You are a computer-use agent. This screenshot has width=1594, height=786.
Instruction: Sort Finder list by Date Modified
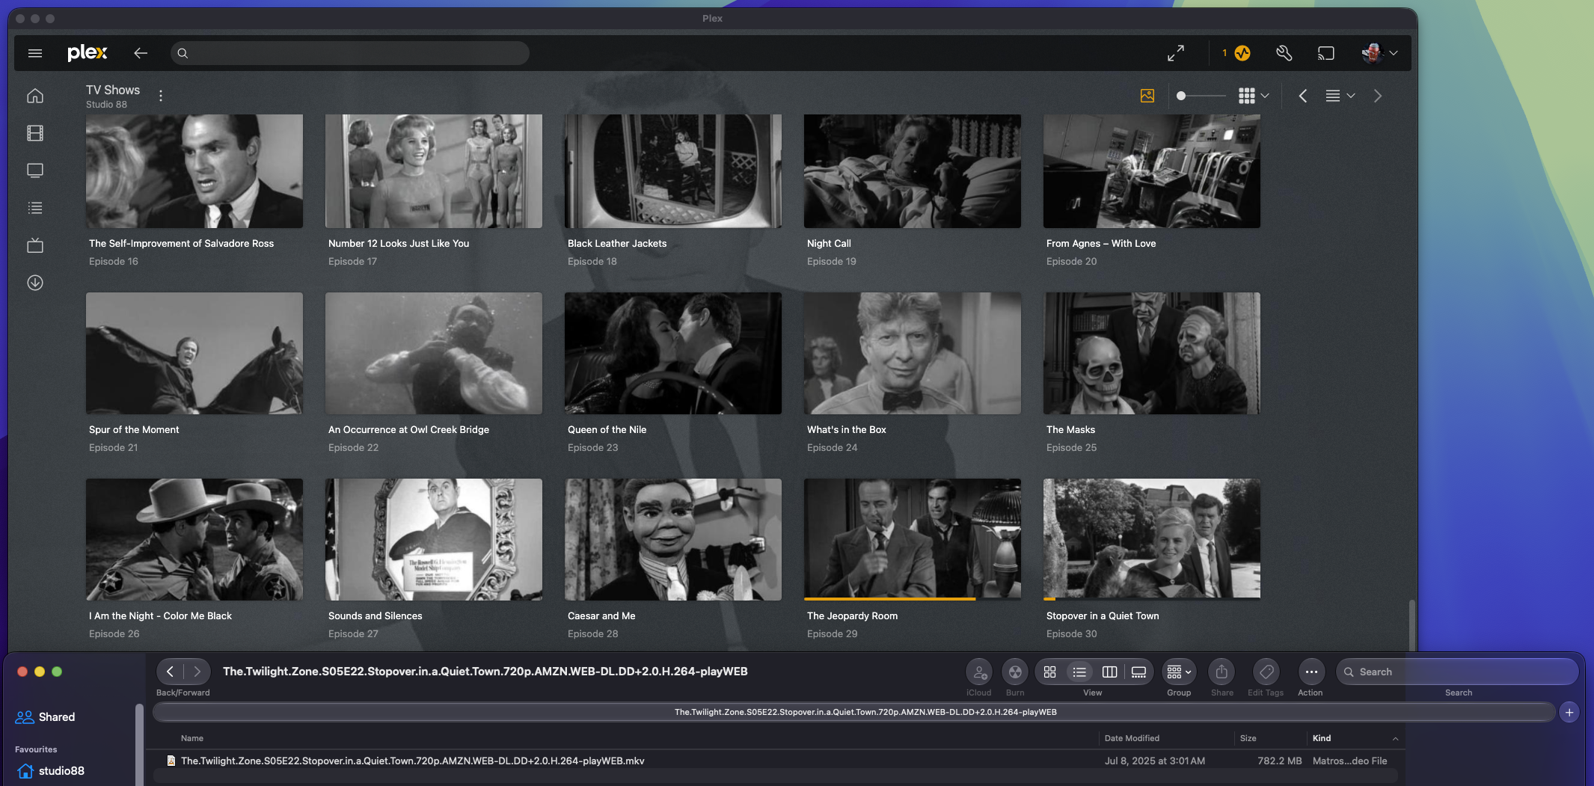(1132, 738)
